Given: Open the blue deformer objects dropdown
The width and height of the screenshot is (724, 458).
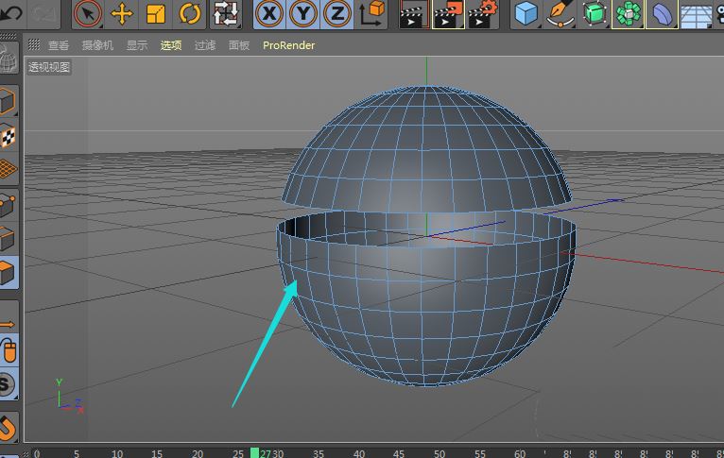Looking at the screenshot, I should pyautogui.click(x=662, y=13).
